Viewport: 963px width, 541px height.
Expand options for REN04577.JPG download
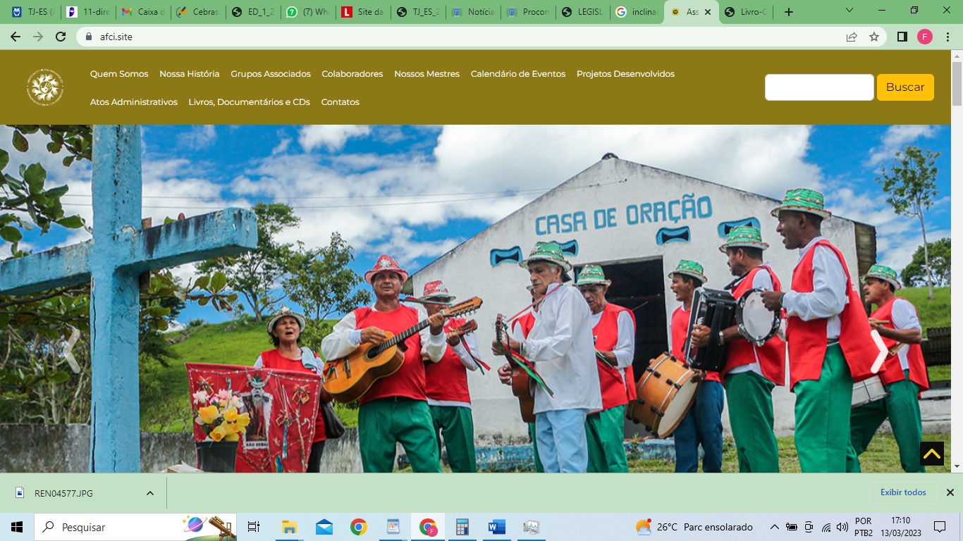click(x=150, y=493)
